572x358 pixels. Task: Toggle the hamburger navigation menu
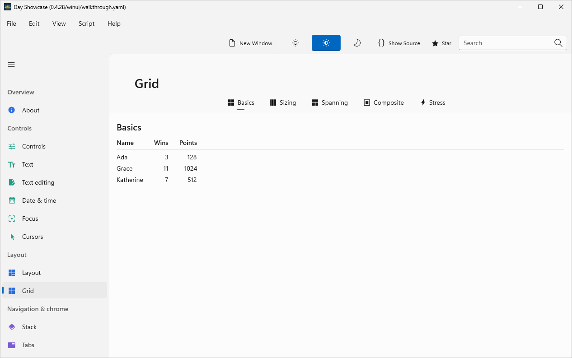coord(11,65)
